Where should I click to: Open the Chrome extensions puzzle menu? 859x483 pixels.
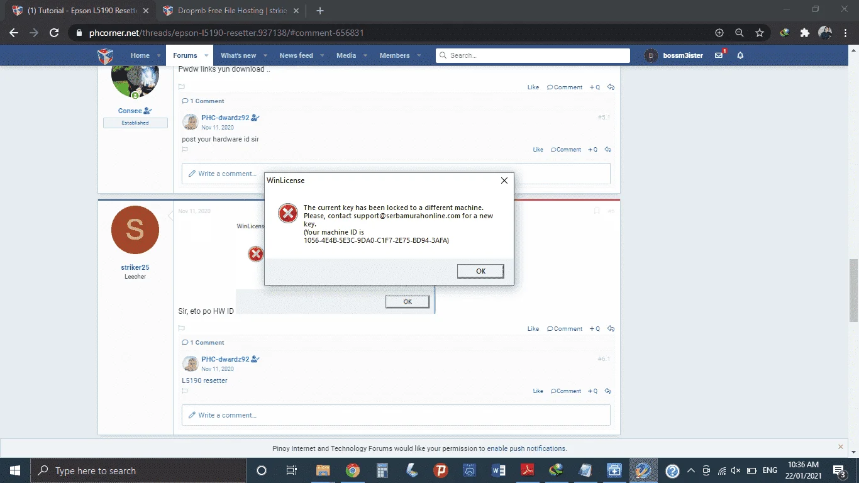804,33
